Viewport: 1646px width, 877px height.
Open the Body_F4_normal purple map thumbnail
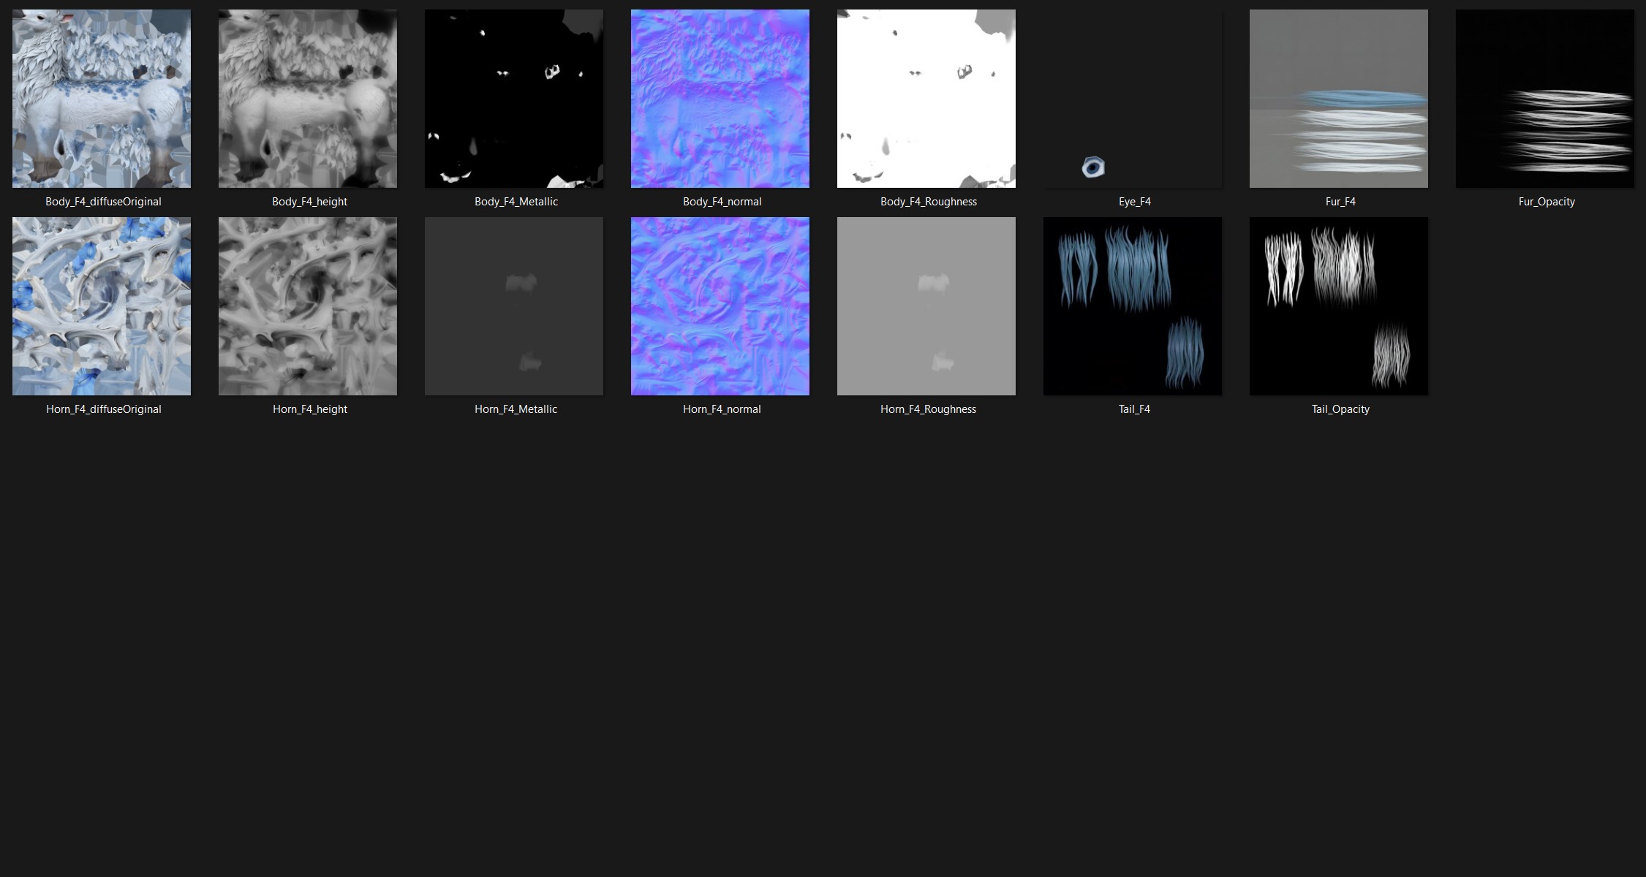point(720,99)
